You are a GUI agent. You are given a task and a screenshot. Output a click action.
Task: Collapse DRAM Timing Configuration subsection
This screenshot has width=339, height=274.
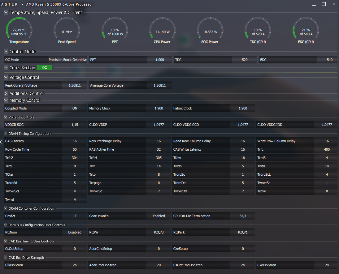5,133
